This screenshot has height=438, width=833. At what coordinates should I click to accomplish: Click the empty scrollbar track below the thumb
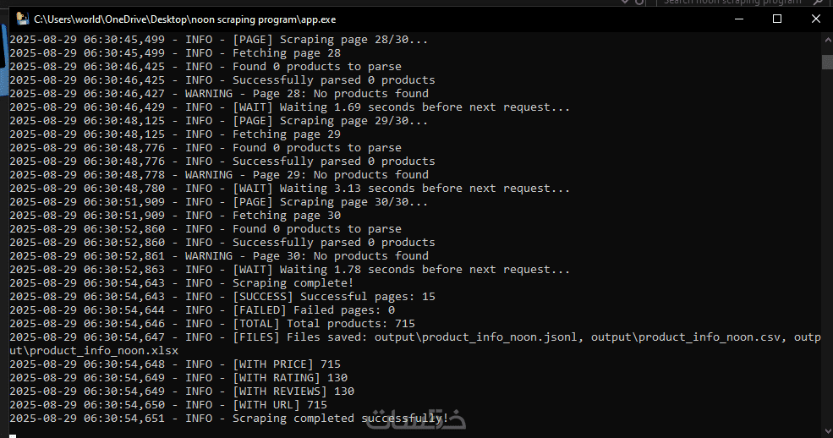(x=827, y=254)
